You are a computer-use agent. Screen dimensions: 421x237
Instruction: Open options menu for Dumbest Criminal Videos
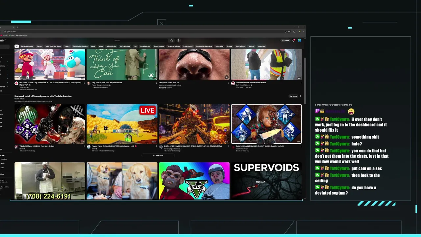[301, 83]
